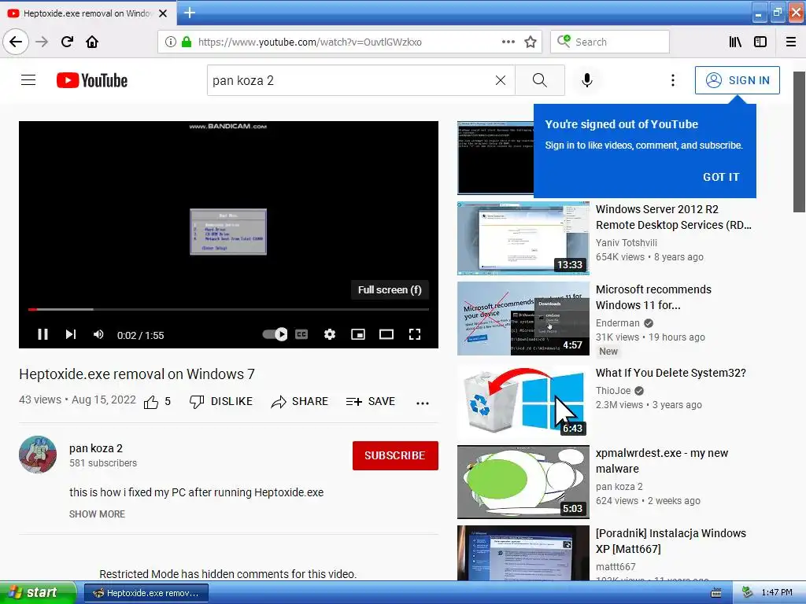The height and width of the screenshot is (604, 806).
Task: Open YouTube settings three-dot menu
Action: 672,80
